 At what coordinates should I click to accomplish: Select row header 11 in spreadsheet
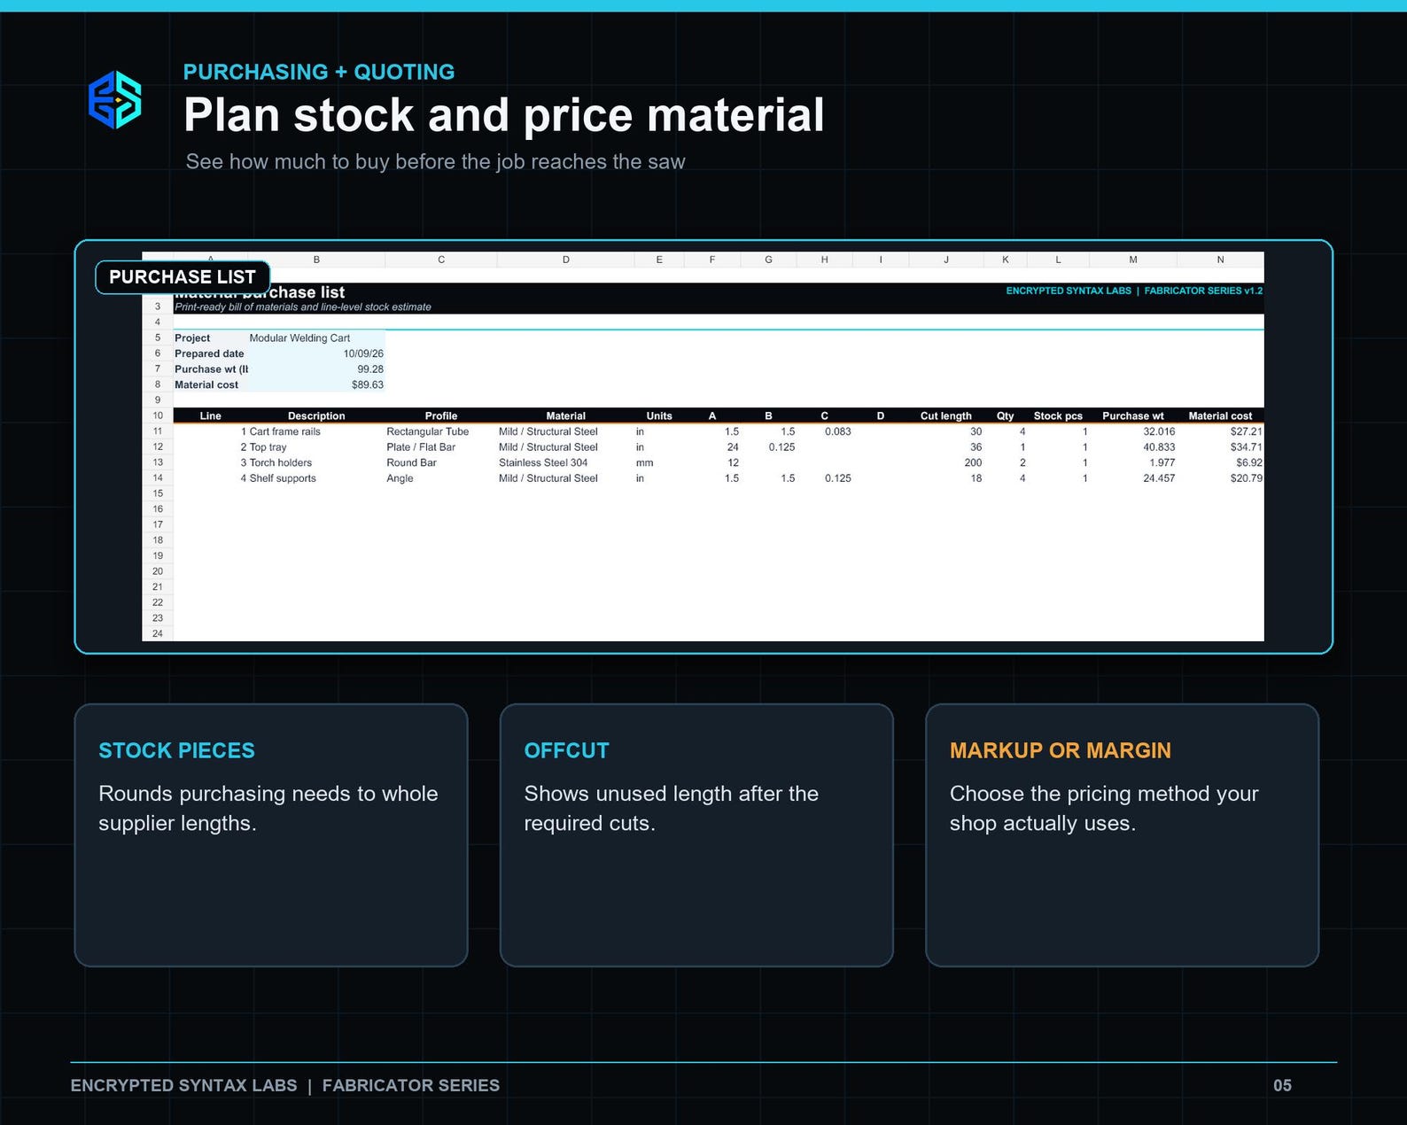(158, 431)
